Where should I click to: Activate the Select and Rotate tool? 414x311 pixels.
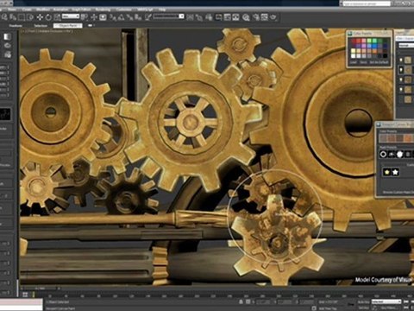click(x=48, y=17)
